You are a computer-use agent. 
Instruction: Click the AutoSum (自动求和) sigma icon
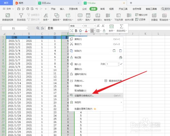coord(121,27)
